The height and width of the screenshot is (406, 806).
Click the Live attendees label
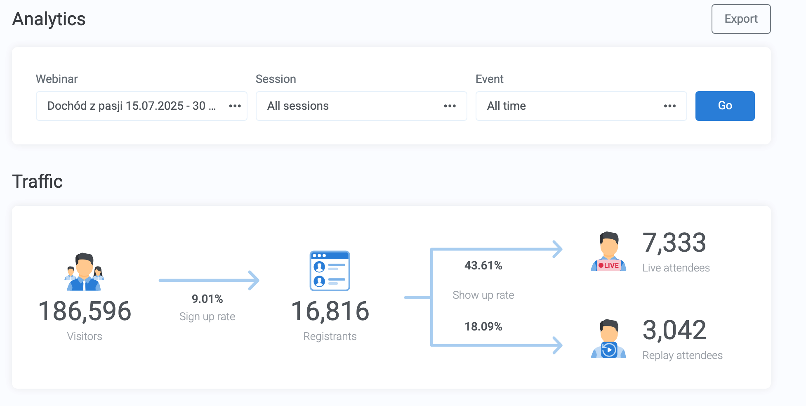(676, 268)
